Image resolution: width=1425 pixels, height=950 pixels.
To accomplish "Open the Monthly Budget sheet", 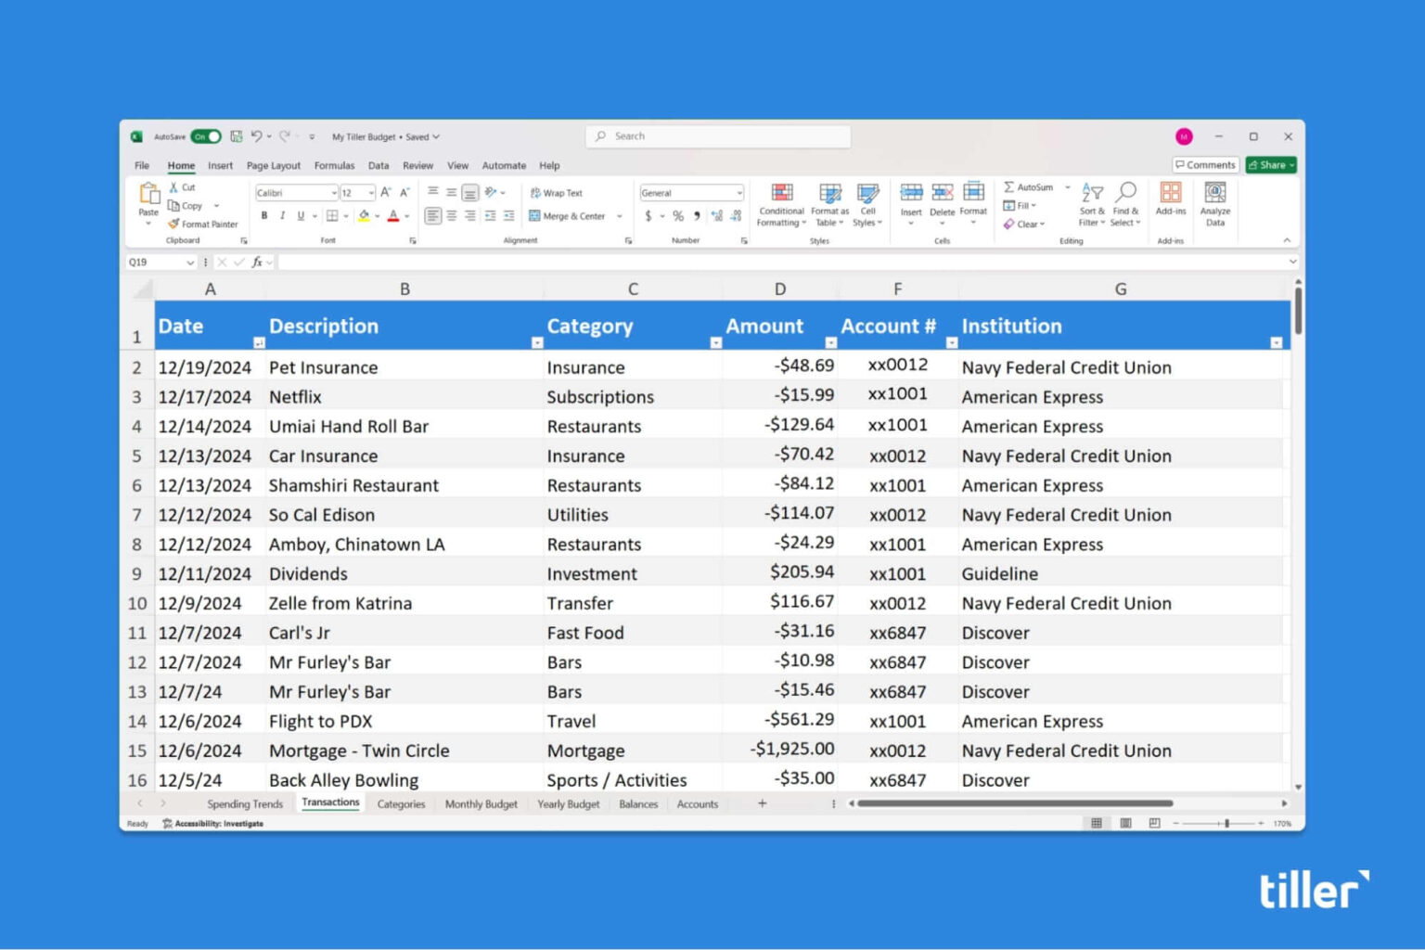I will pos(481,803).
